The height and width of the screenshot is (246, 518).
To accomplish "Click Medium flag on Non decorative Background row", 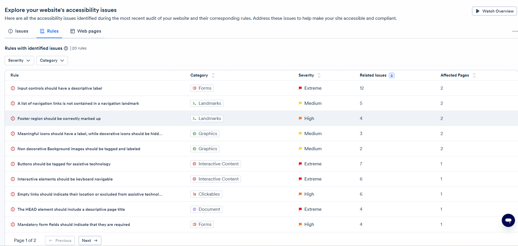I will [x=300, y=149].
